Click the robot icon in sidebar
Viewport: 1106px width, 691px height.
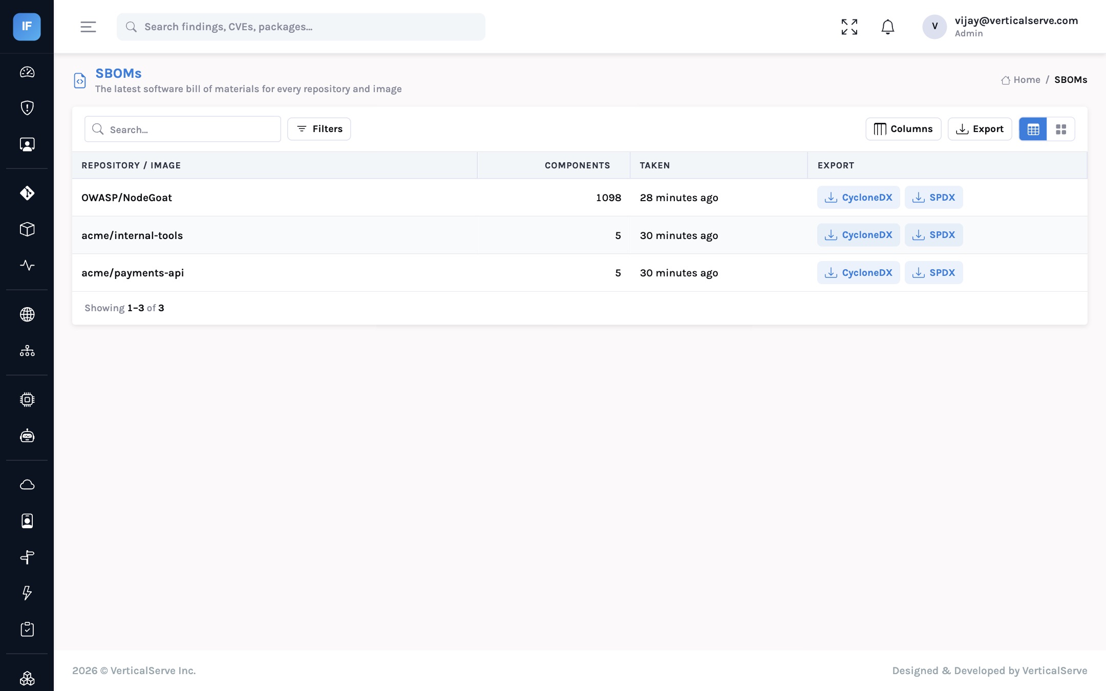coord(27,436)
